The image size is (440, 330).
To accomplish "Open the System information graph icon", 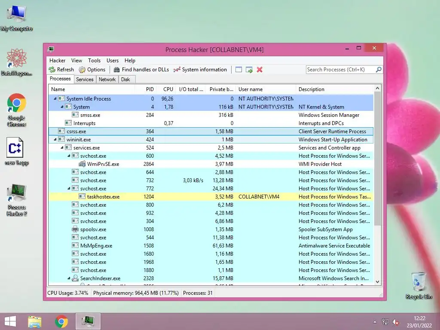I will (177, 70).
